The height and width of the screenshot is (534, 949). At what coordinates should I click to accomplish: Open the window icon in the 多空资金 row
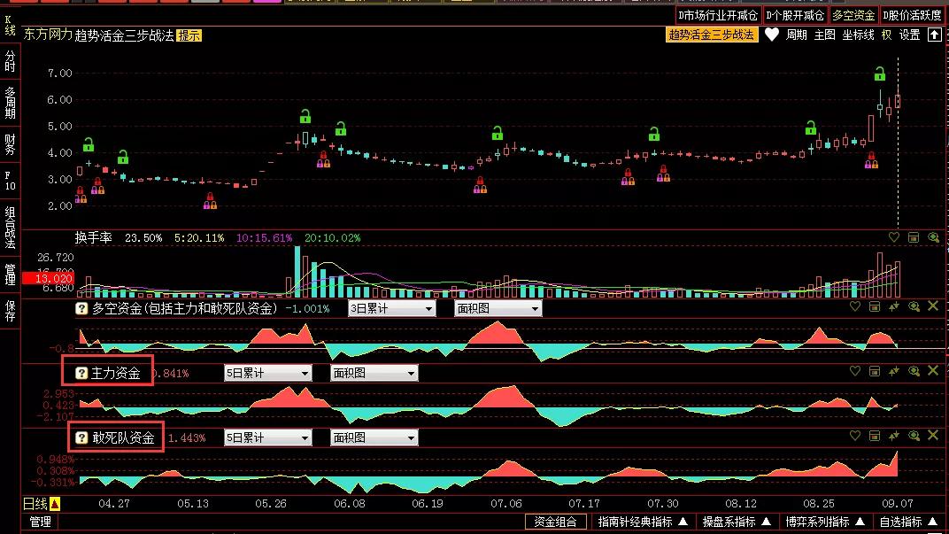point(875,307)
